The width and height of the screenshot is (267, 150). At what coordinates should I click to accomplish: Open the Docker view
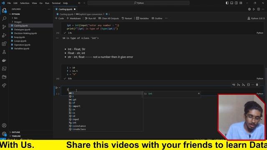tap(4, 60)
